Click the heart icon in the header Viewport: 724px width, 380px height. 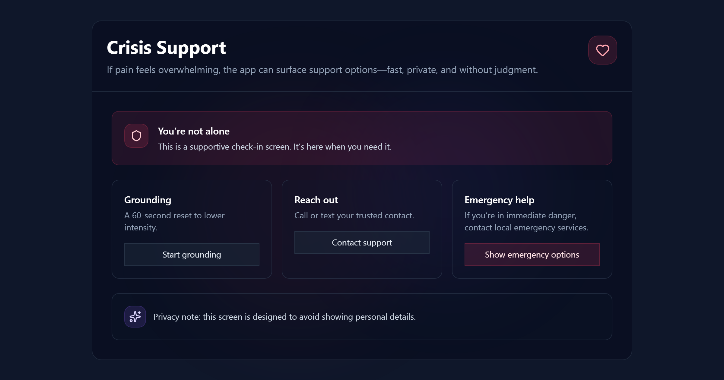pyautogui.click(x=602, y=50)
